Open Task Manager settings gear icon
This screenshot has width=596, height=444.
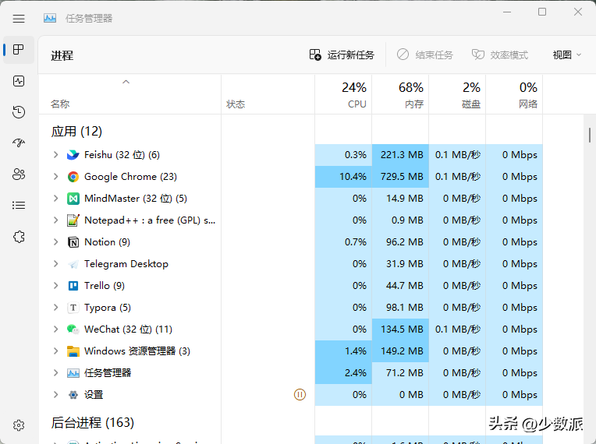click(19, 425)
